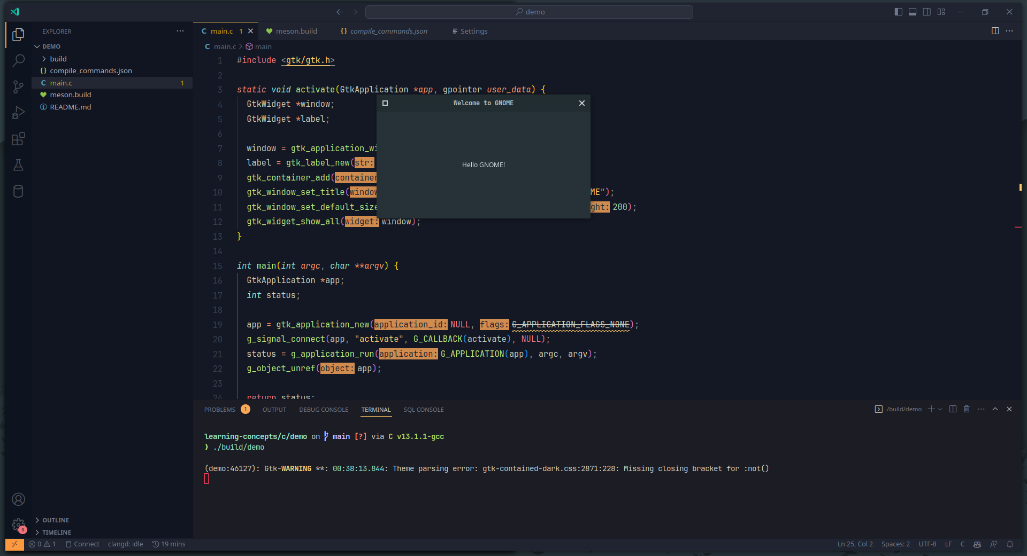Toggle the bottom panel visibility
Screen dimensions: 1027x556
pyautogui.click(x=913, y=12)
